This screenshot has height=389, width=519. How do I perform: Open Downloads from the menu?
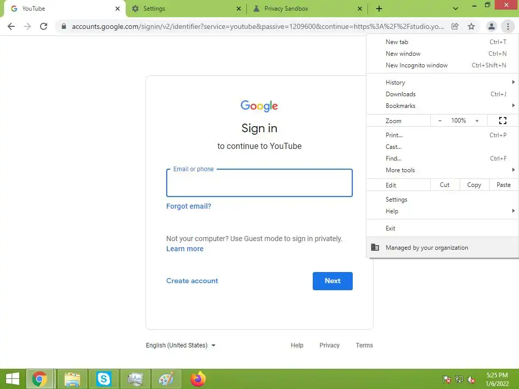coord(442,94)
